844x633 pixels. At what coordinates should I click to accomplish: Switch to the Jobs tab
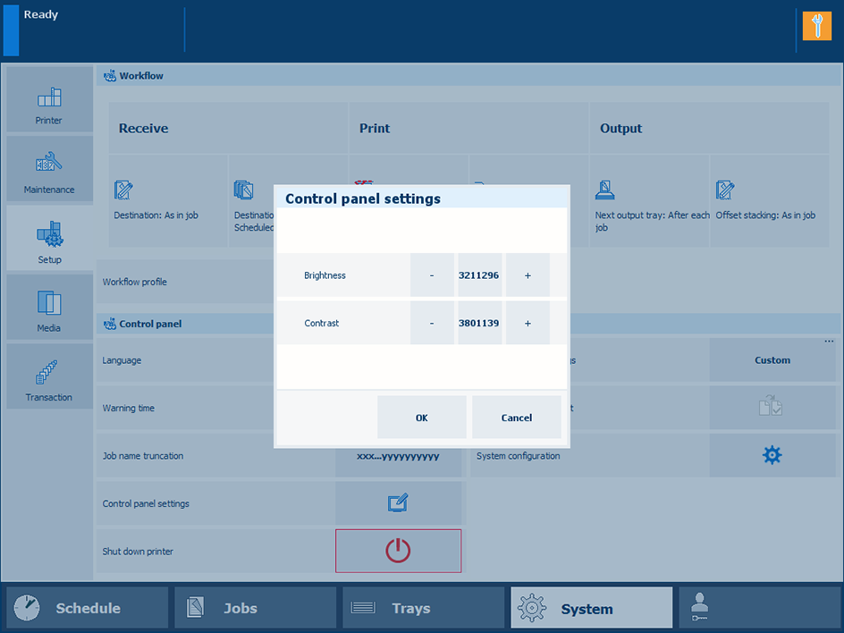[256, 608]
